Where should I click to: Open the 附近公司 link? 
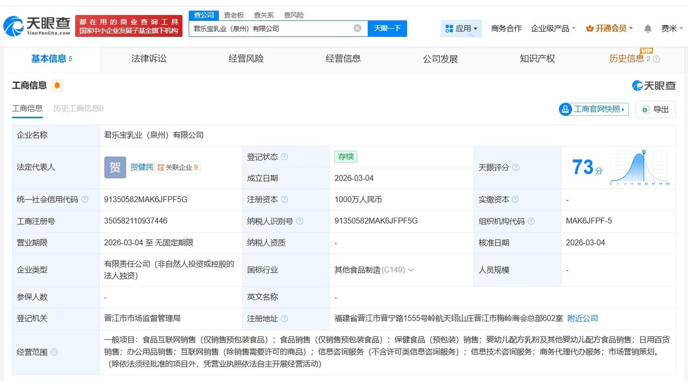click(x=582, y=318)
